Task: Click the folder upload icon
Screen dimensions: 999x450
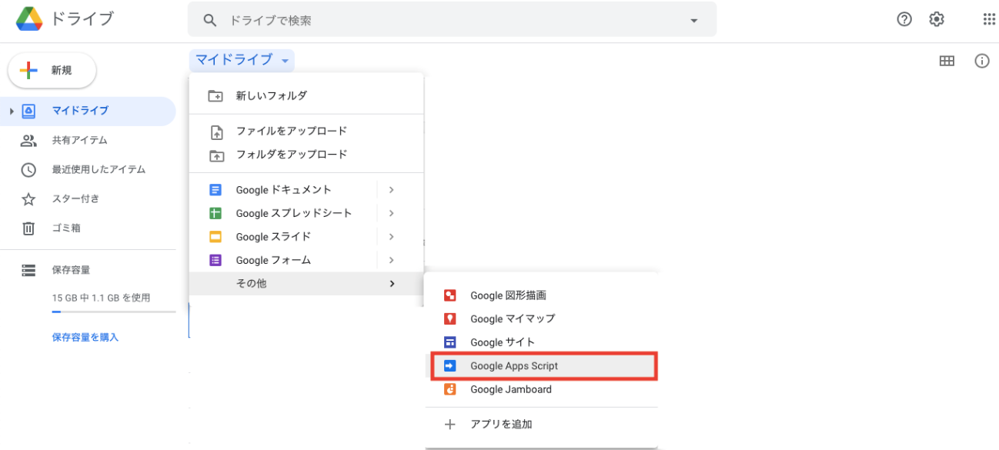Action: [216, 155]
